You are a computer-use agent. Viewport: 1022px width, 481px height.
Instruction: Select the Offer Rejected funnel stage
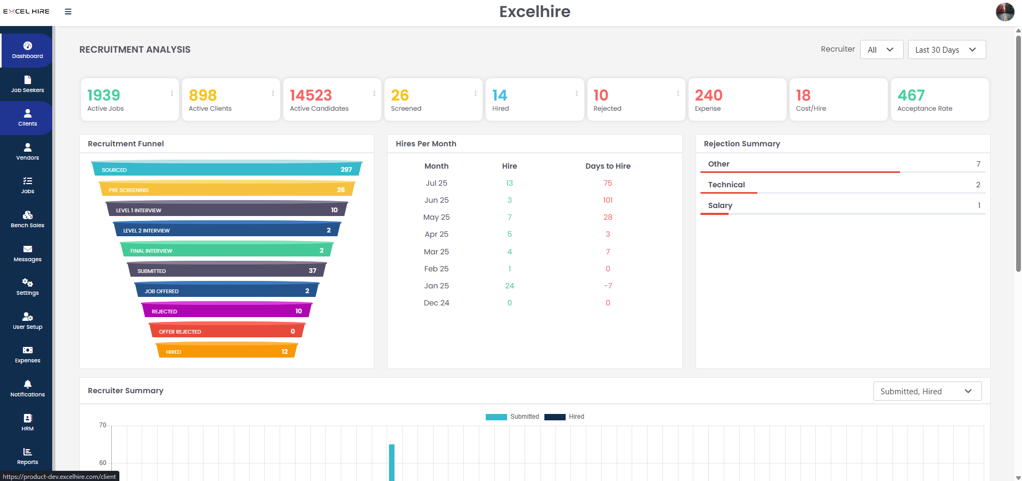tap(227, 330)
